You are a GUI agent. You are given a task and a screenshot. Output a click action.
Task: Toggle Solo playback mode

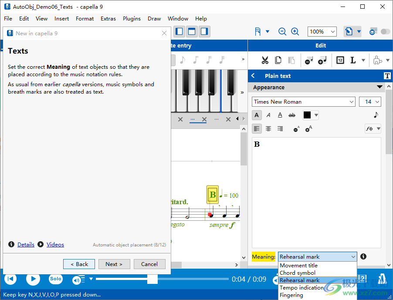tap(55, 279)
